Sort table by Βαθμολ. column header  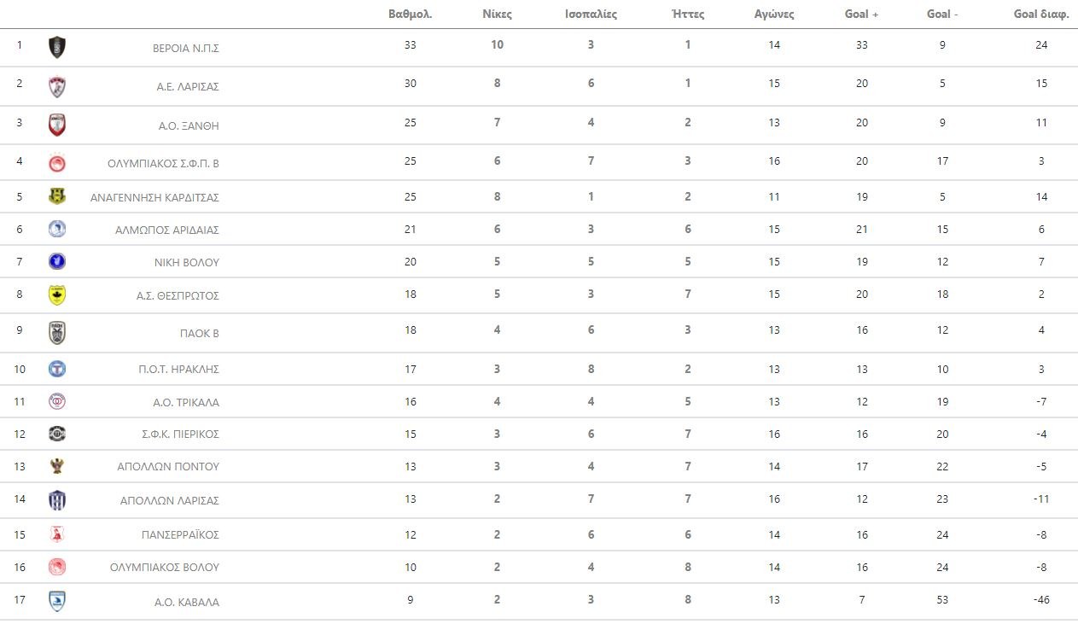point(411,14)
